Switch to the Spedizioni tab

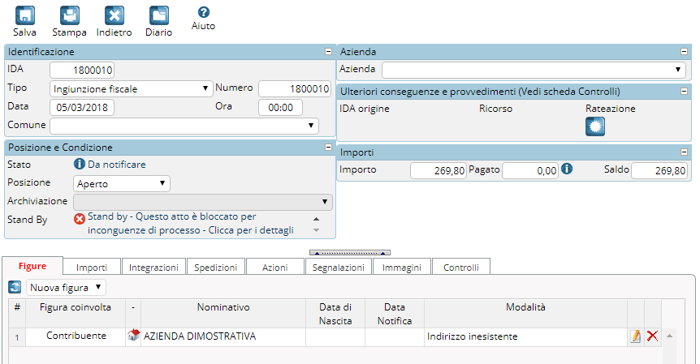216,268
